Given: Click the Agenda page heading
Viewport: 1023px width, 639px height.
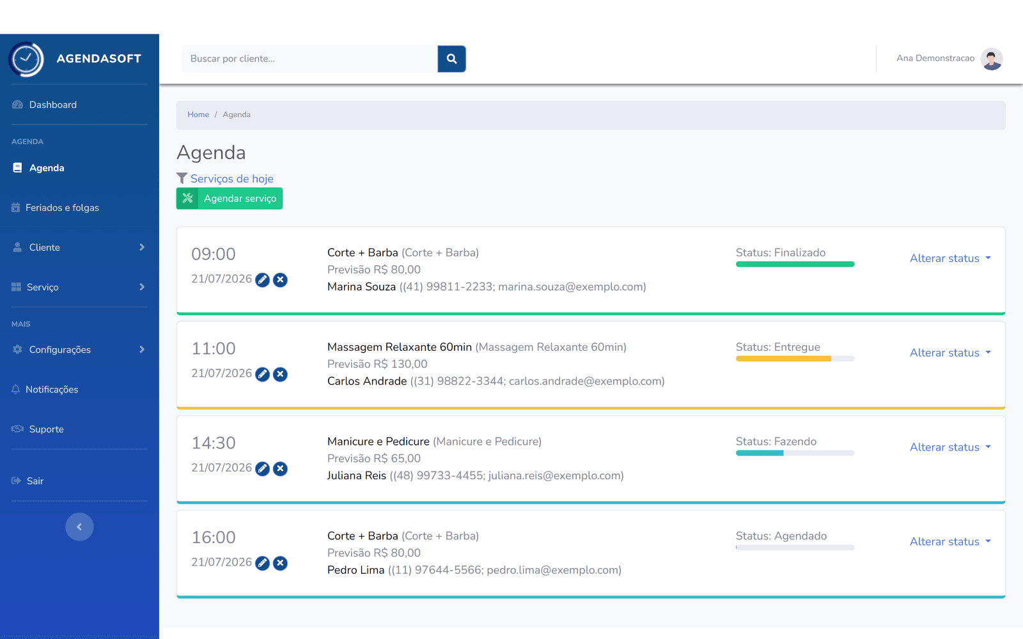Looking at the screenshot, I should [211, 153].
